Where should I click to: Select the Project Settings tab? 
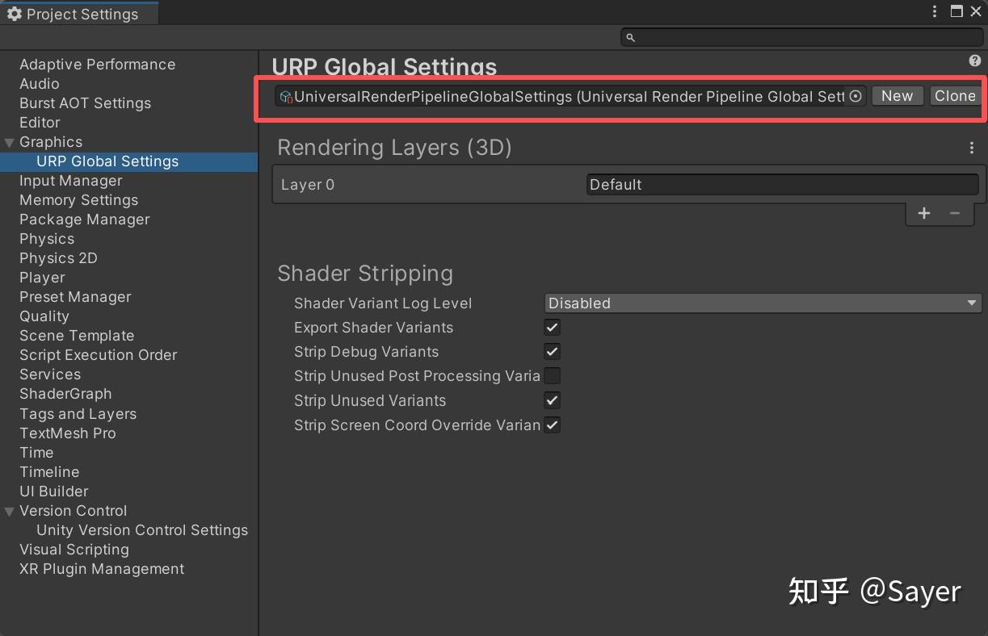tap(79, 14)
